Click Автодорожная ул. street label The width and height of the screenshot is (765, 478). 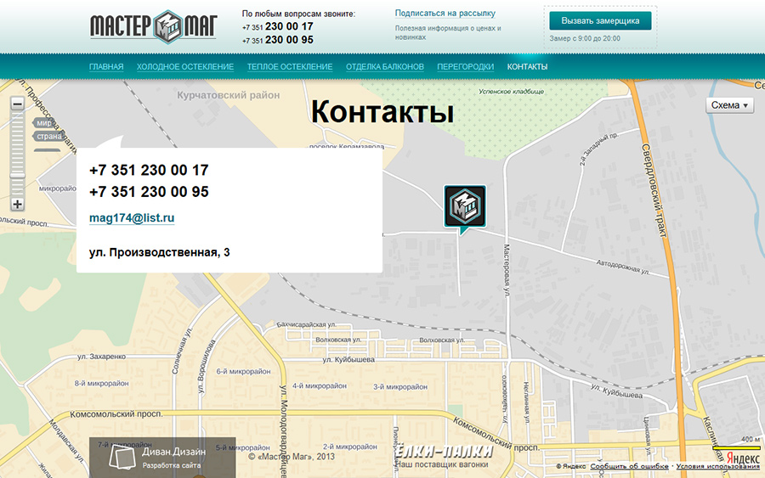click(x=622, y=267)
